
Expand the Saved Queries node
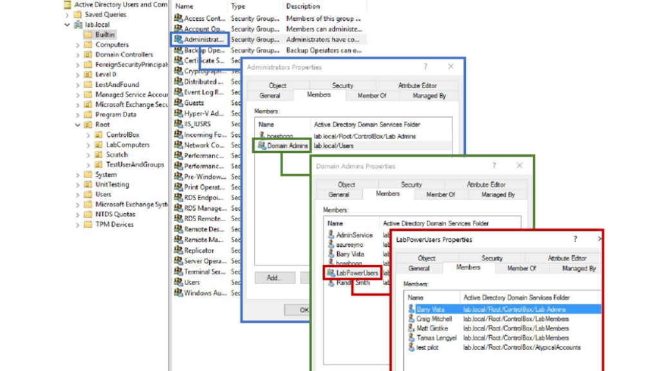(x=67, y=14)
